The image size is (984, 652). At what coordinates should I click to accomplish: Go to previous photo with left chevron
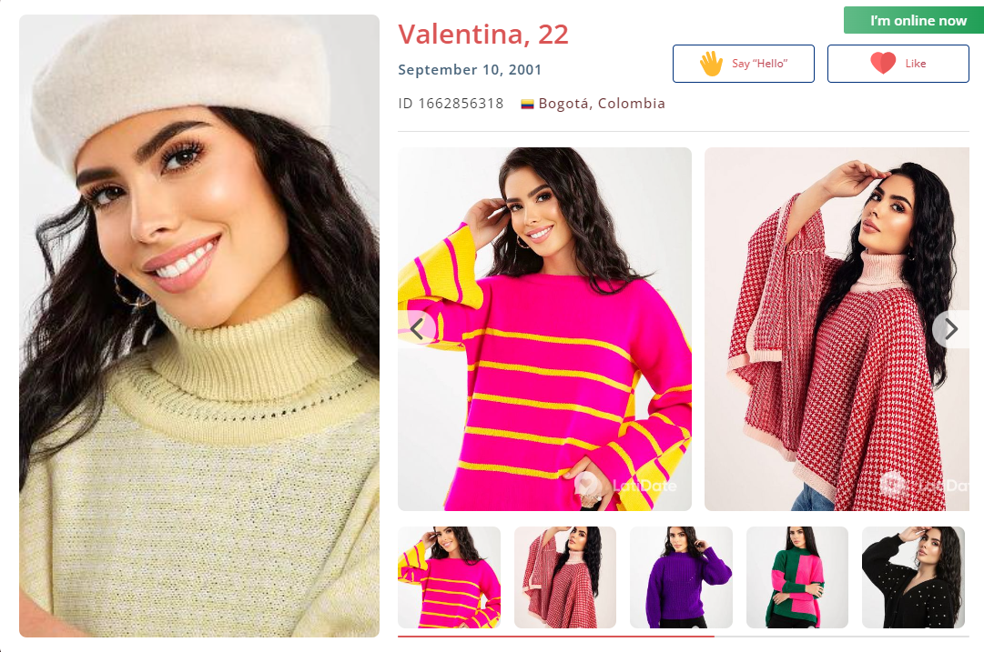pos(417,328)
